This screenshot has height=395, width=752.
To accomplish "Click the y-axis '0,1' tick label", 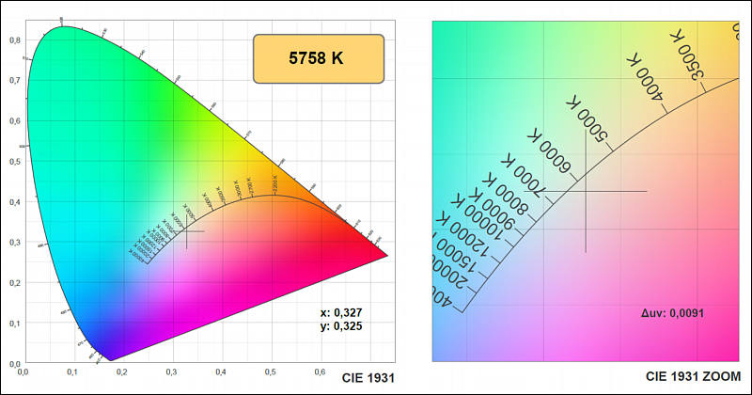I will pos(15,324).
